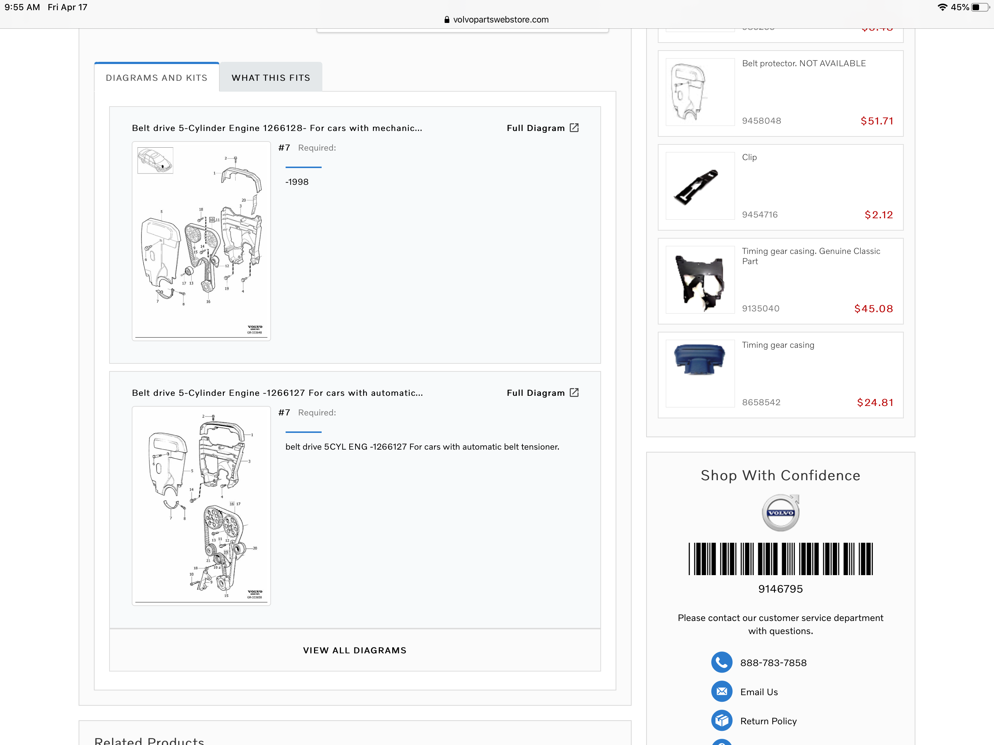Select the blue Timing gear casing image
Image resolution: width=994 pixels, height=745 pixels.
(700, 359)
